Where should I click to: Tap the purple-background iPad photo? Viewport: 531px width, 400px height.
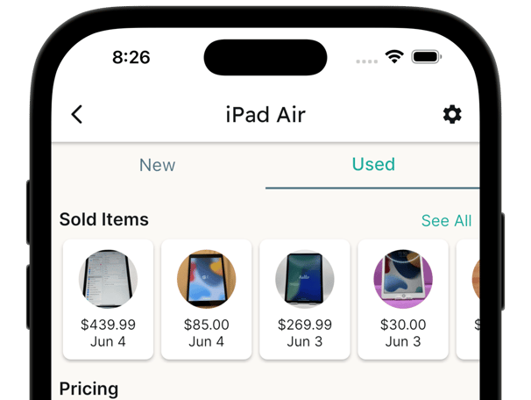(403, 279)
